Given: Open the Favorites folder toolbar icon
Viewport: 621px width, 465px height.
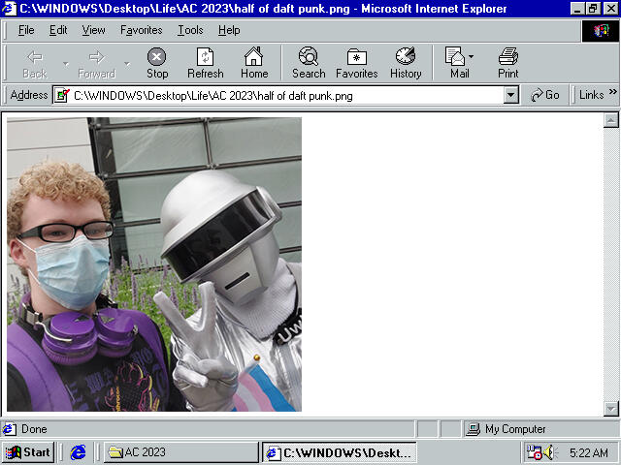Looking at the screenshot, I should 356,57.
